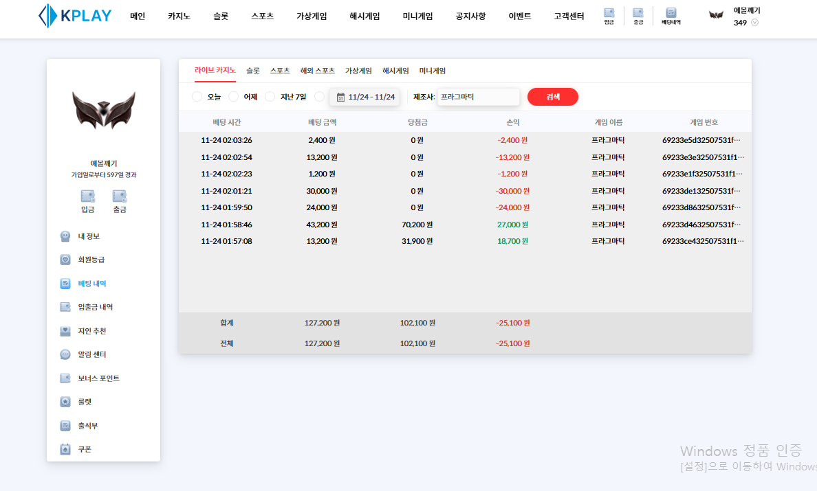Screen dimensions: 817x491
Task: Open 베팅내역 icon in the top header
Action: (x=671, y=16)
